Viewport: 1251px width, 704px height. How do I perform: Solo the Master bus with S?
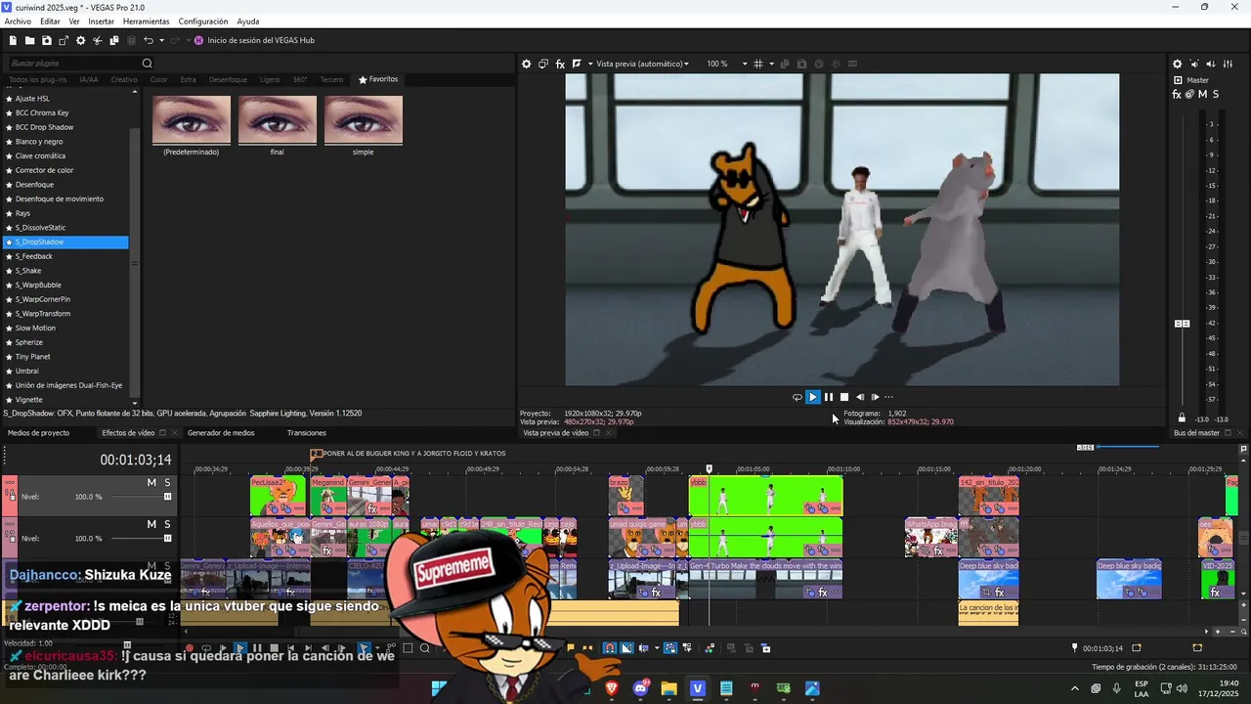[1216, 94]
